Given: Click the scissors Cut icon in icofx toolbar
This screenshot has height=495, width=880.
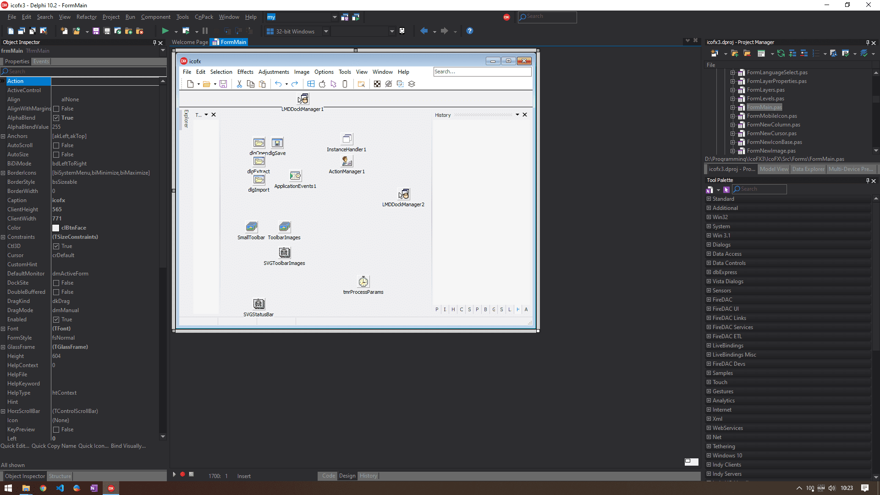Looking at the screenshot, I should coord(239,84).
